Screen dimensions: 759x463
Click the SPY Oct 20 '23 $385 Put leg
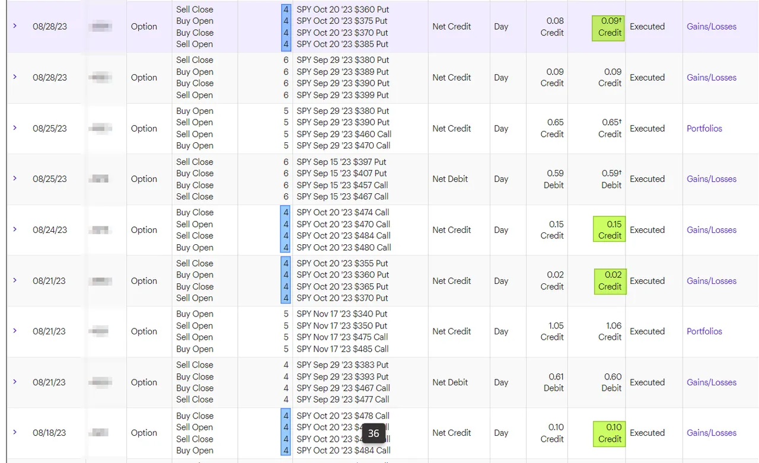tap(343, 44)
